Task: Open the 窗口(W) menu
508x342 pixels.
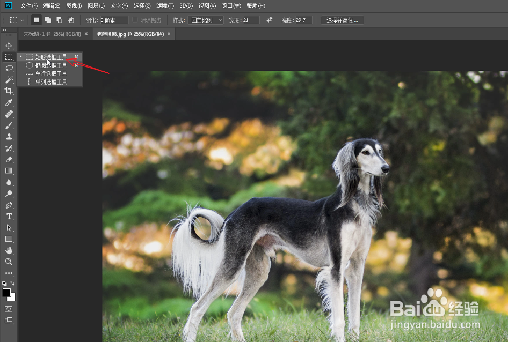Action: pos(231,5)
